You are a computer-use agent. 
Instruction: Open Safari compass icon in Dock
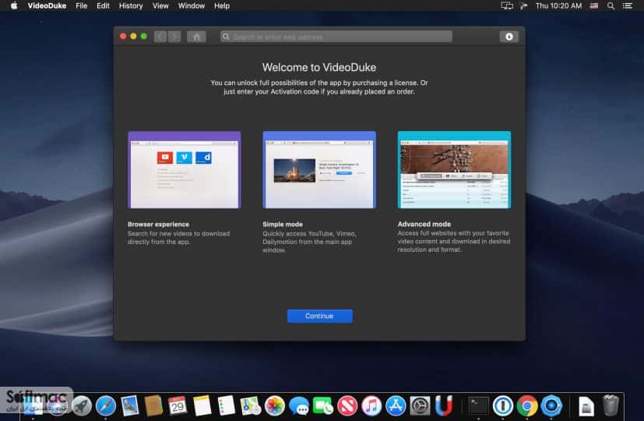click(x=106, y=405)
